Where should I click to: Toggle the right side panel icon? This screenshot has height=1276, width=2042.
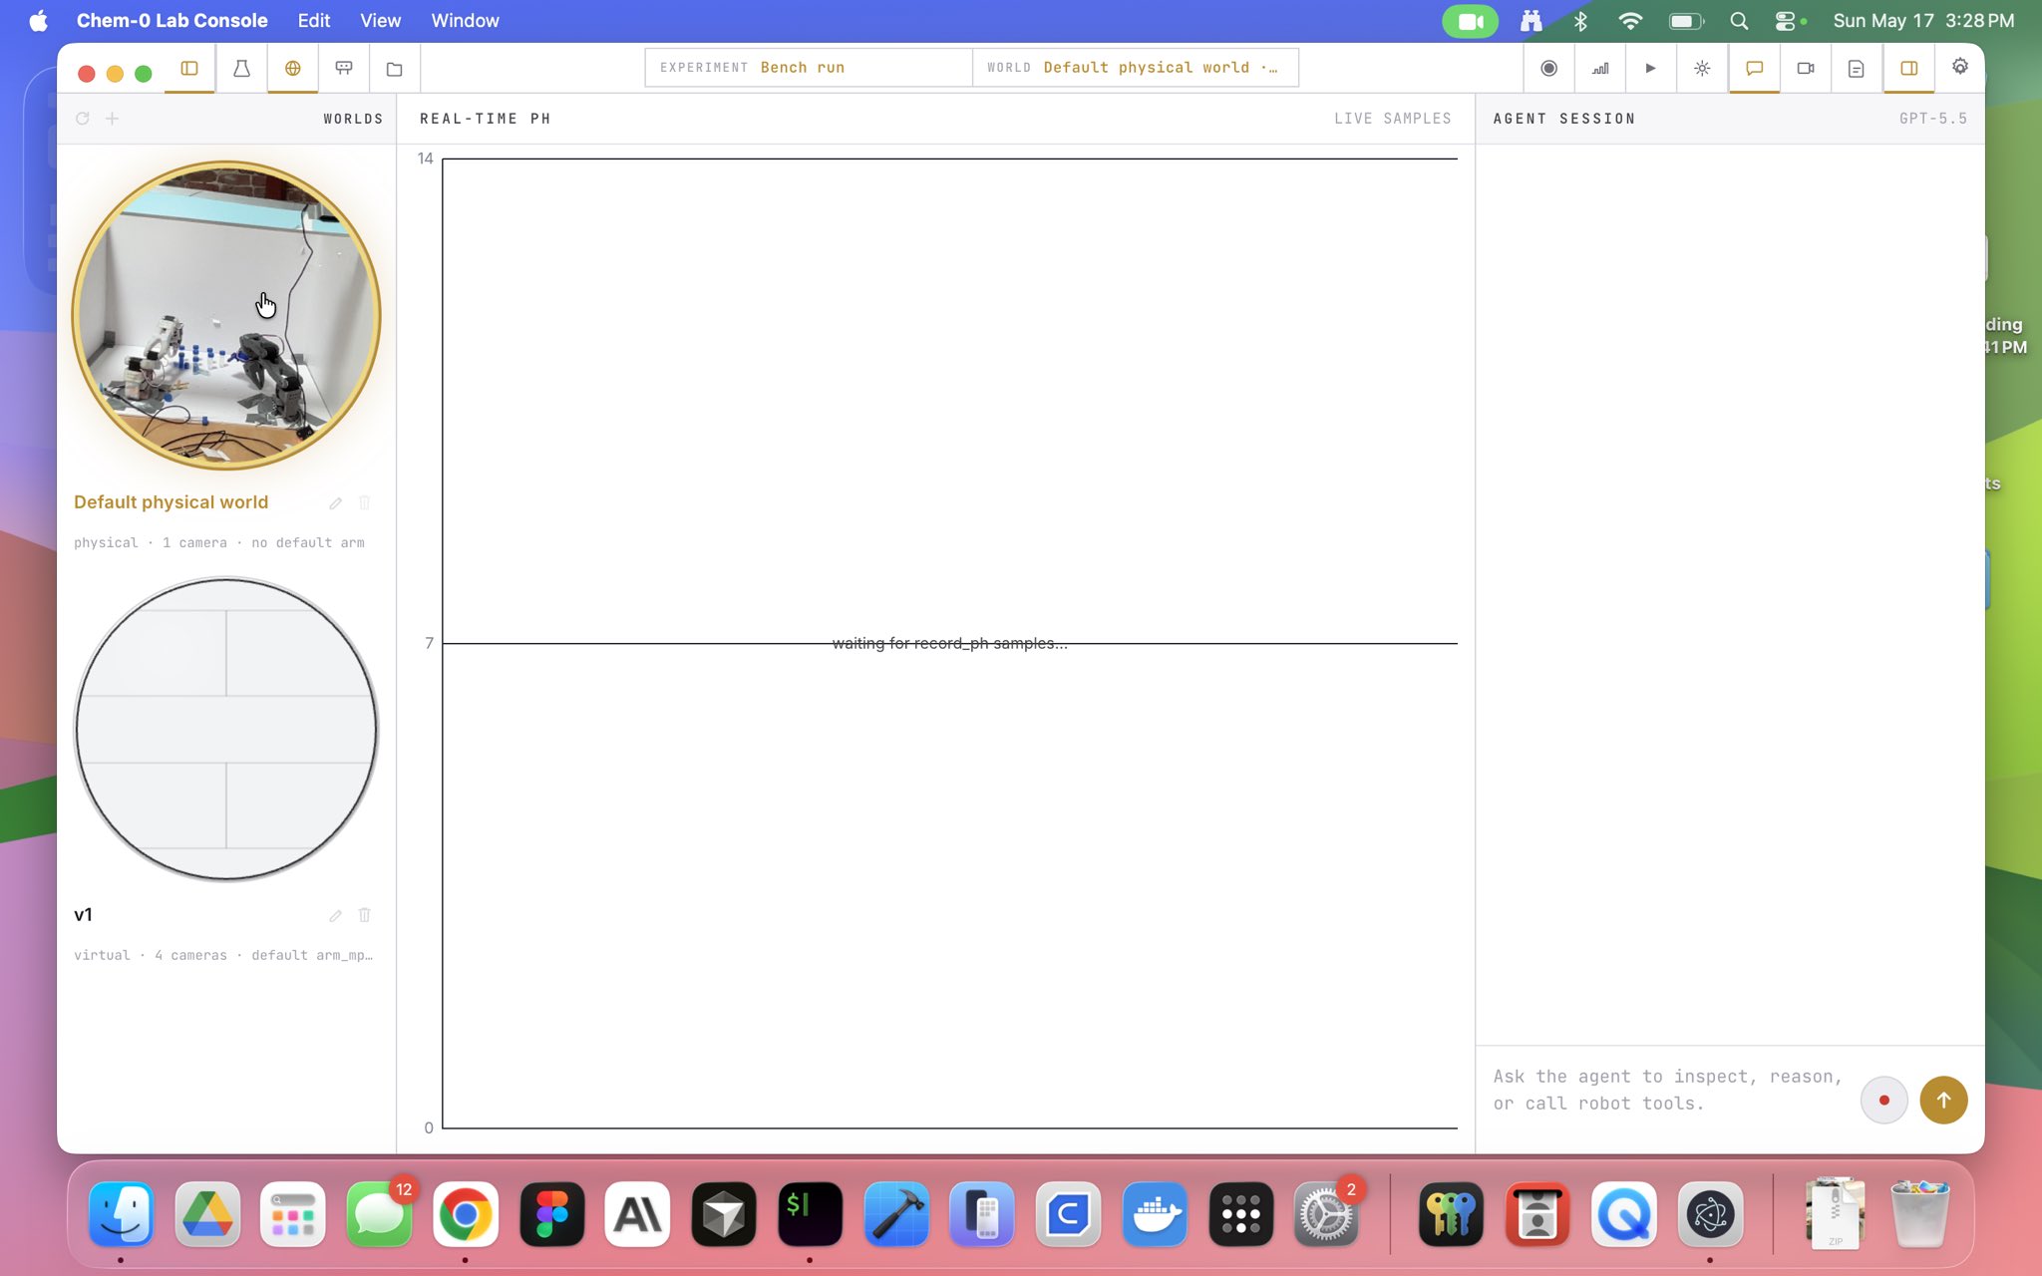pos(1908,68)
